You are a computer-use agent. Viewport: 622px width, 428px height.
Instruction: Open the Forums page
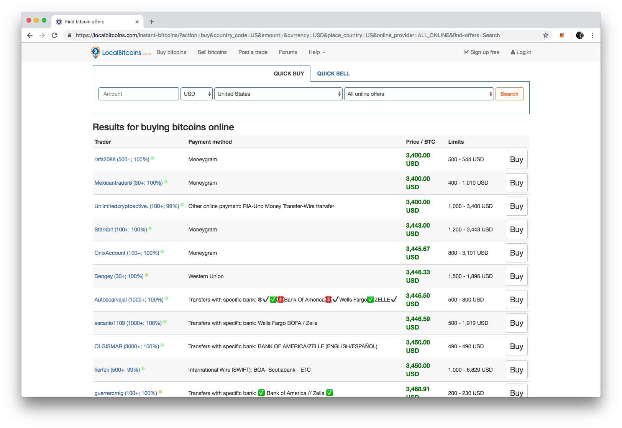pos(288,52)
